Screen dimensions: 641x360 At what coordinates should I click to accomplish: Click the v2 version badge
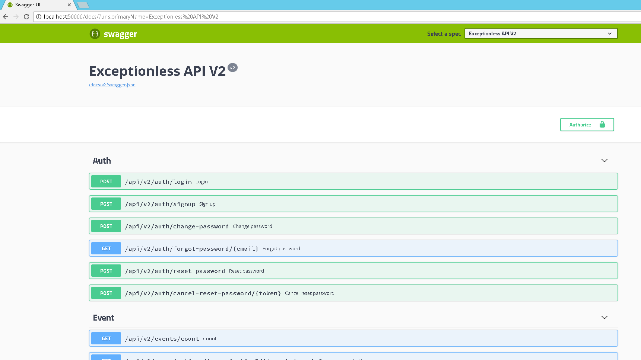point(232,68)
